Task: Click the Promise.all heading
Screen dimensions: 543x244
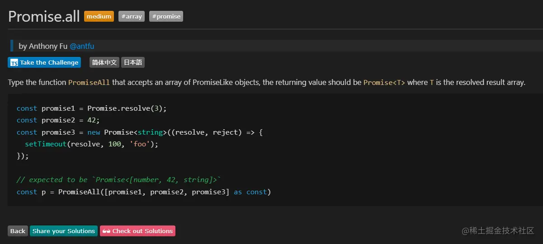Action: (x=43, y=16)
